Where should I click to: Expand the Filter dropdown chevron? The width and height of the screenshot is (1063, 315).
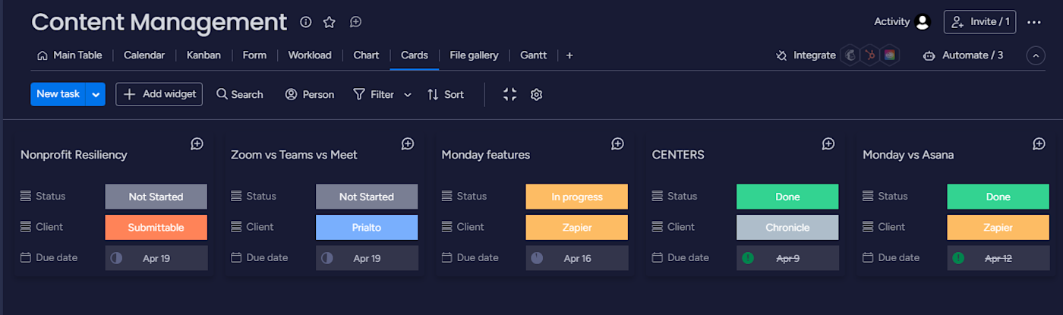click(x=408, y=95)
